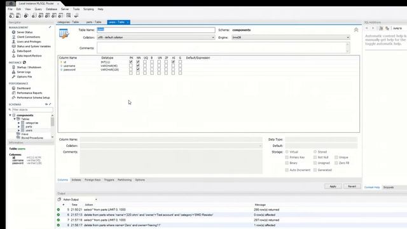The height and width of the screenshot is (229, 407).
Task: Open the Snippets tab in SQL Additions
Action: click(389, 187)
